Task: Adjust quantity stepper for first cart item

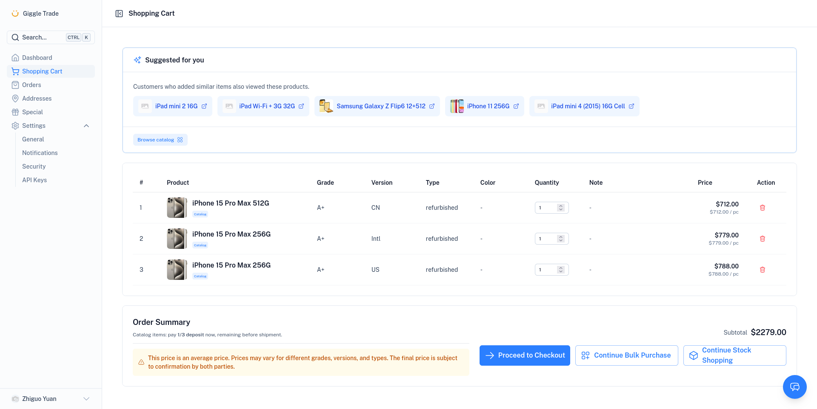Action: point(561,208)
